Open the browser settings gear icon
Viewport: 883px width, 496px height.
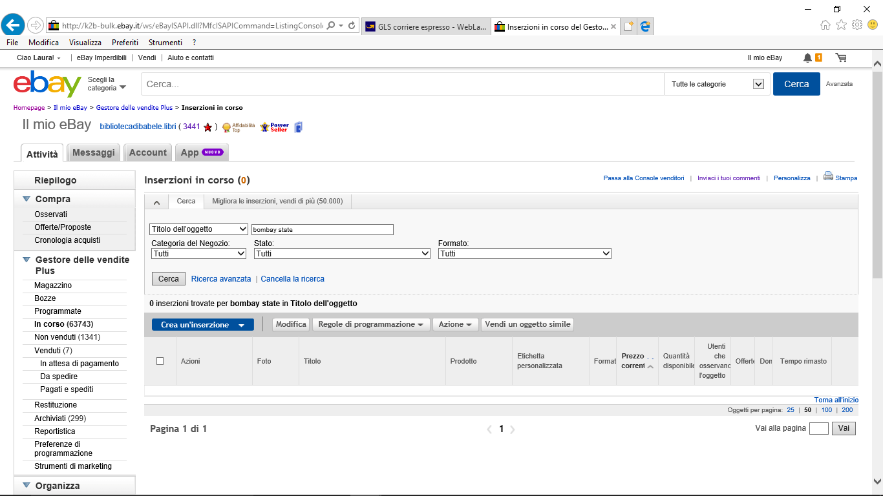point(857,25)
